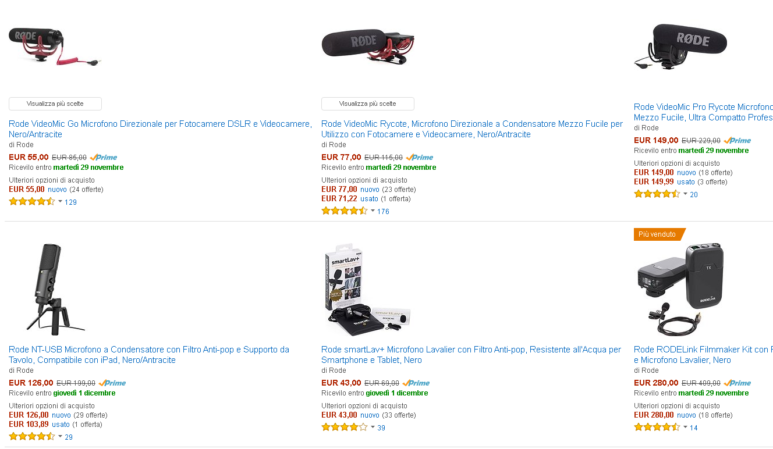Screen dimensions: 773x449
Task: Click Prime badge on Rode smartLav+ listing
Action: point(416,383)
